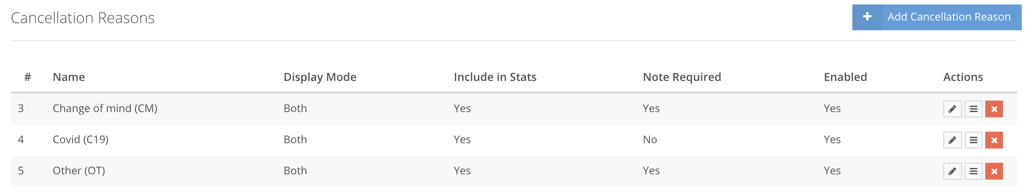
Task: Click the Include in Stats column header
Action: click(495, 77)
